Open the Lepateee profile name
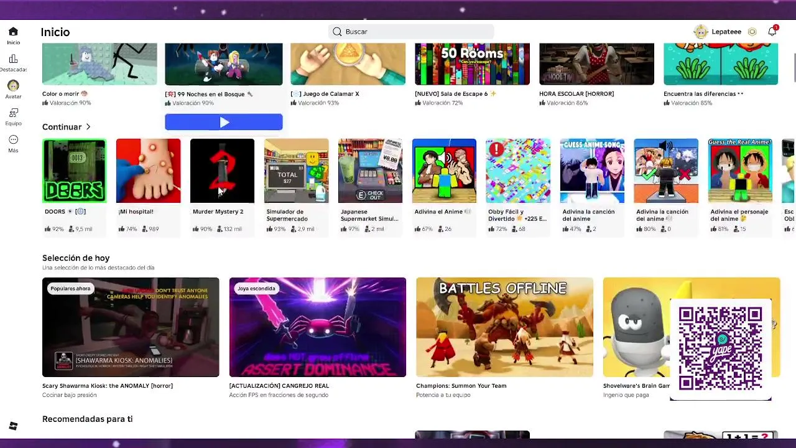Viewport: 796px width, 448px height. click(726, 32)
